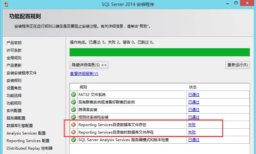The width and height of the screenshot is (256, 154).
Task: Click the green rule-check progress bar
Action: pos(160,52)
